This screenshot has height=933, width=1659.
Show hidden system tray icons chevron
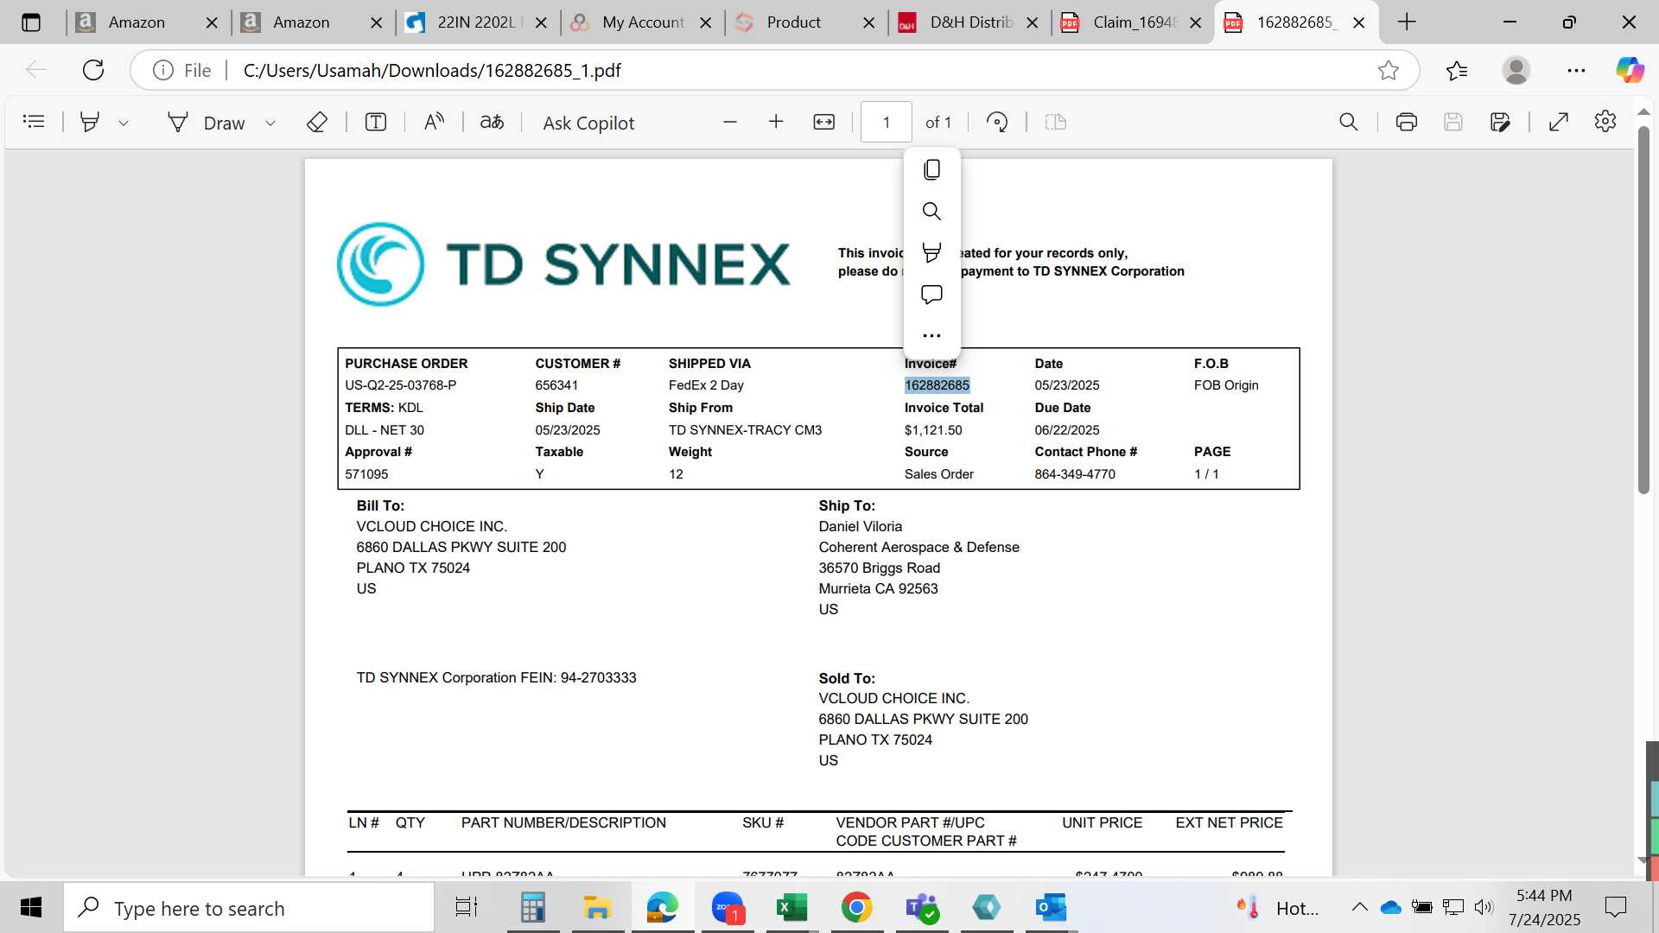point(1359,907)
